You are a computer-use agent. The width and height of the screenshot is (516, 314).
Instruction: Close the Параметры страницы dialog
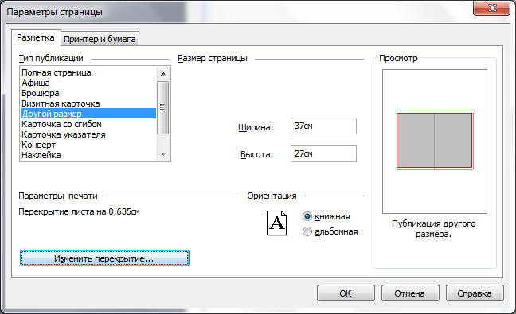click(491, 8)
